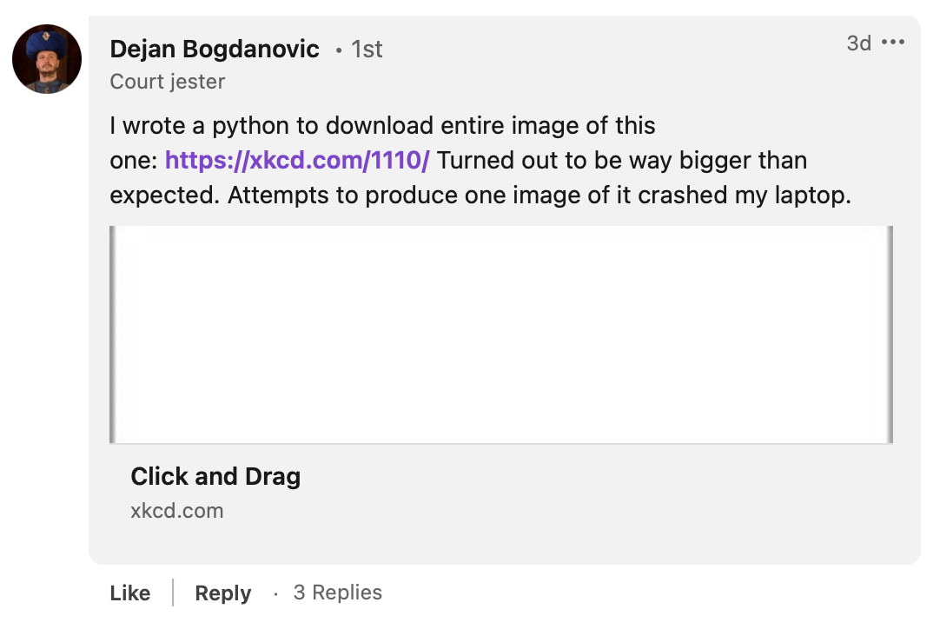Image resolution: width=940 pixels, height=629 pixels.
Task: Click the three-dot menu on the comment
Action: pos(894,42)
